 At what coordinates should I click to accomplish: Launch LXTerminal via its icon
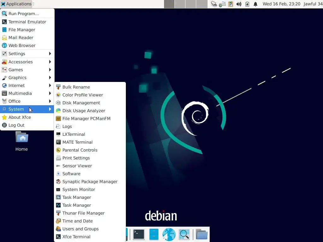58,134
